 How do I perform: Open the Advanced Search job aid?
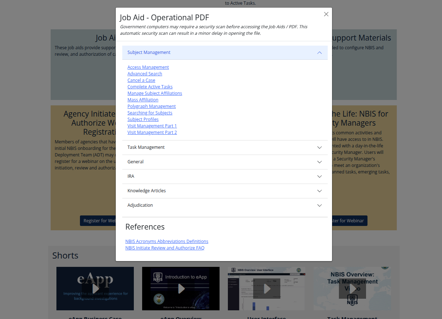click(145, 74)
